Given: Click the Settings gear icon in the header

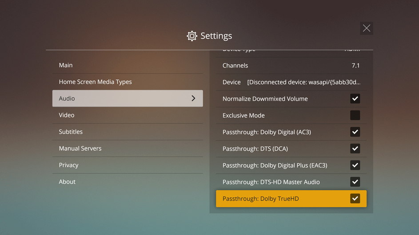Looking at the screenshot, I should coord(192,36).
